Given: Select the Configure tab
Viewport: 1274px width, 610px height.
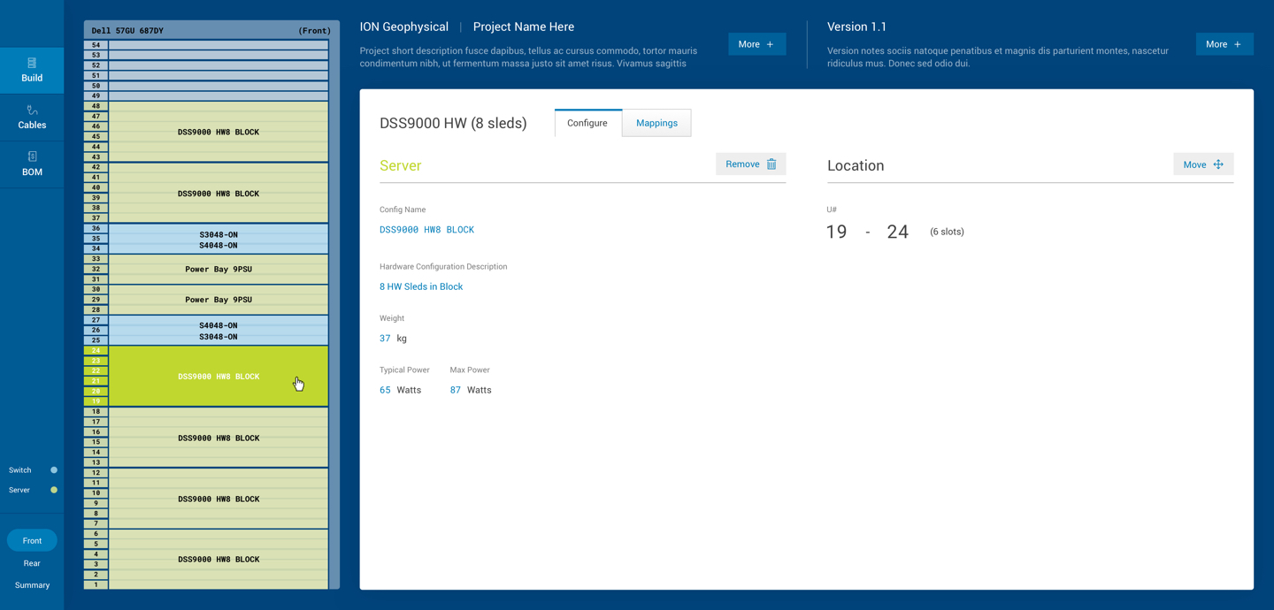Looking at the screenshot, I should pyautogui.click(x=587, y=123).
